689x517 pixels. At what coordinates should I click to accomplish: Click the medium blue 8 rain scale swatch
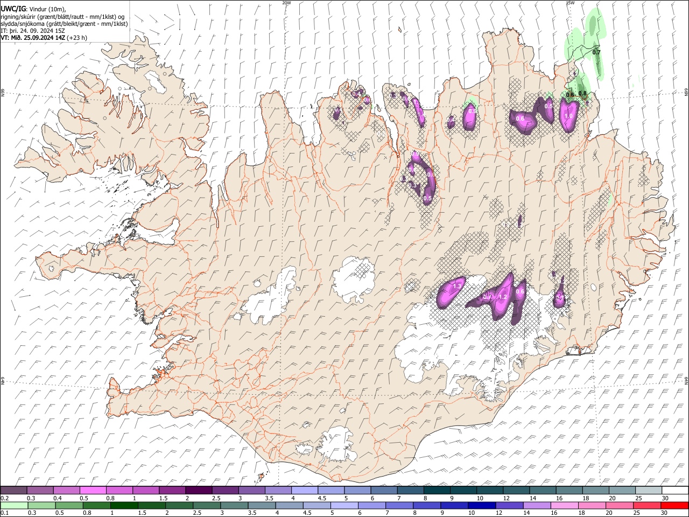(x=426, y=505)
